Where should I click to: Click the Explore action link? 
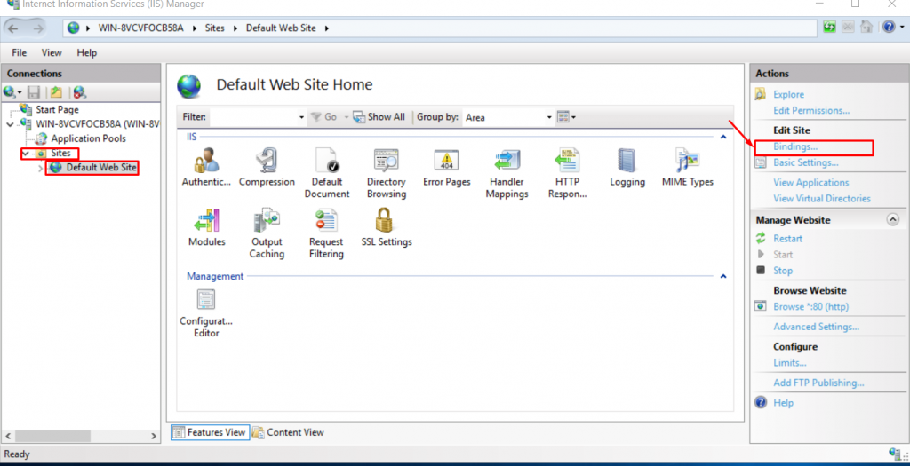point(789,94)
